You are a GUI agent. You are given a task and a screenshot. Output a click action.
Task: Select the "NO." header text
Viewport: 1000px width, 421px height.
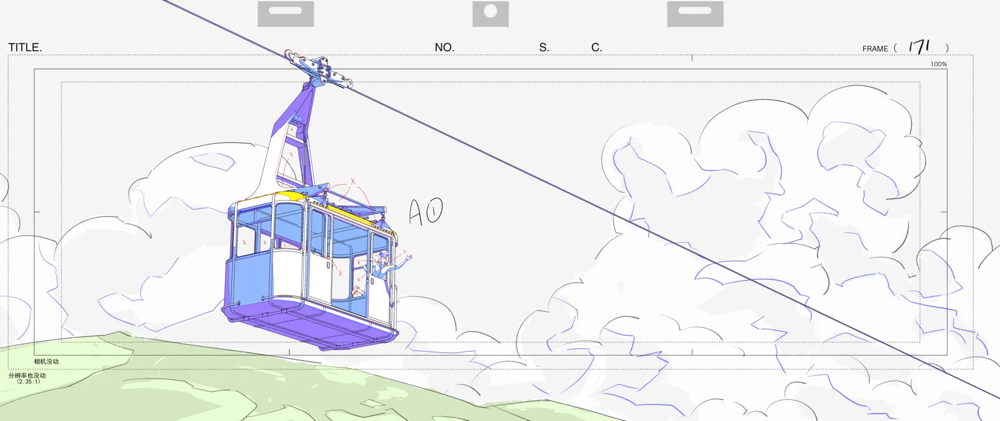tap(444, 47)
